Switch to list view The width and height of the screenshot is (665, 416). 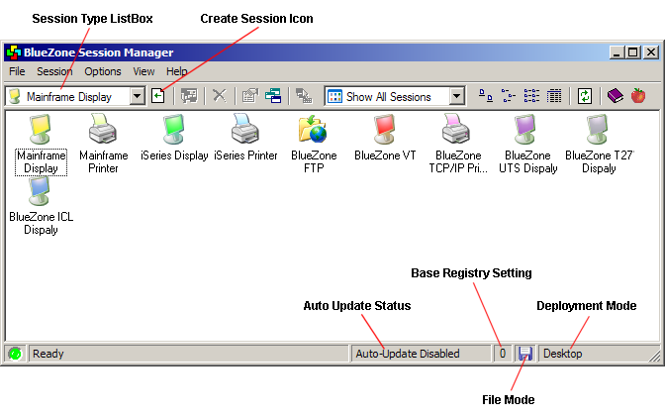point(531,96)
